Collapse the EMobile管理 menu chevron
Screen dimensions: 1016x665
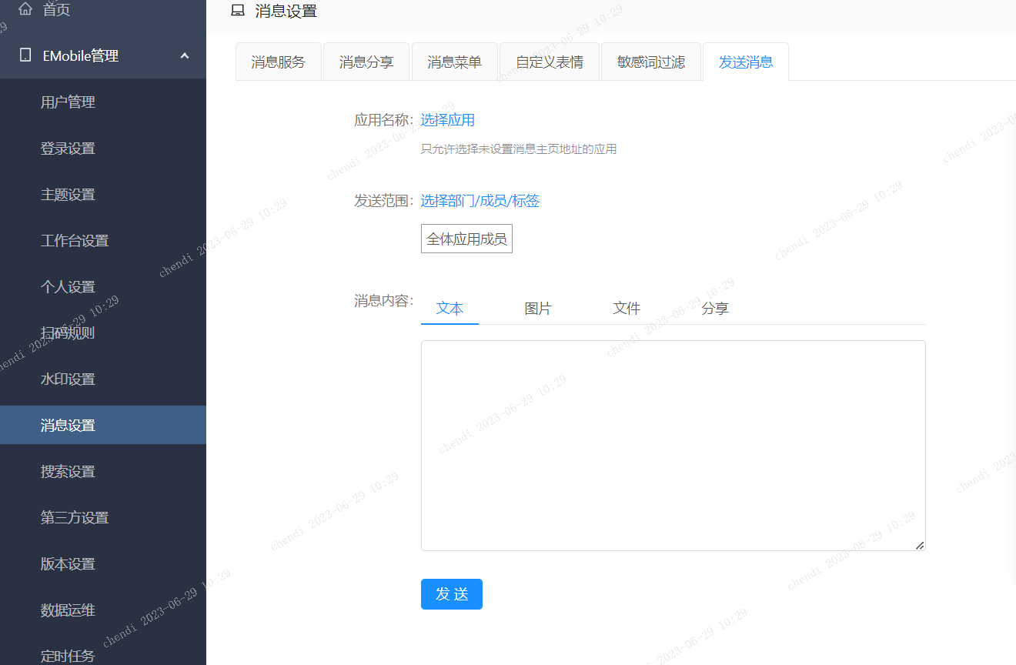185,55
